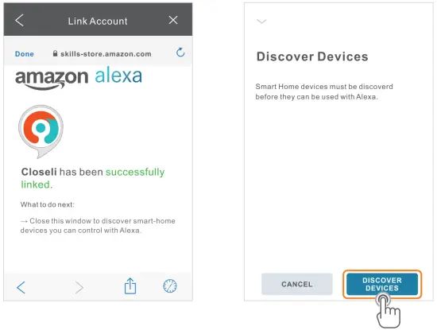437x330 pixels.
Task: Tap the Done link in browser bar
Action: 25,54
